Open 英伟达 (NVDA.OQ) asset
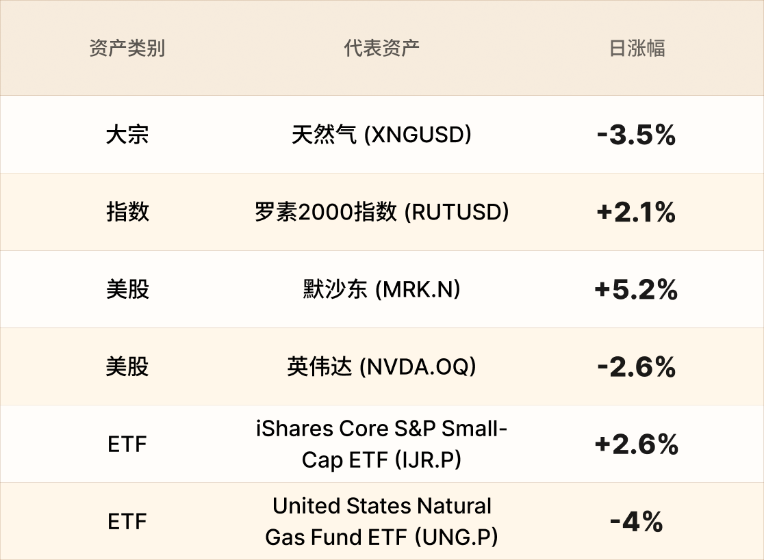Image resolution: width=764 pixels, height=560 pixels. (381, 367)
